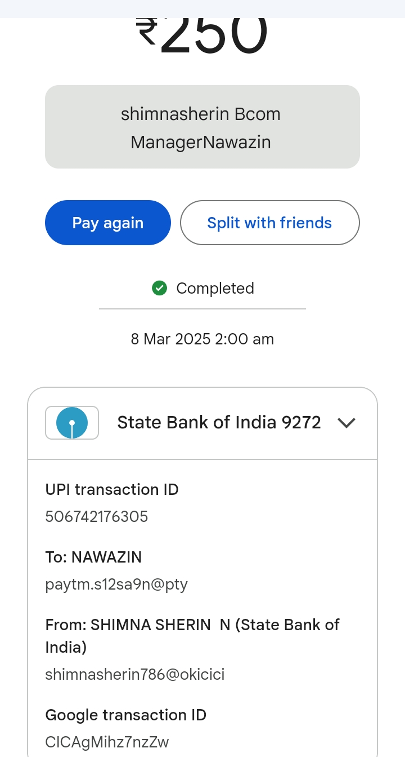Tap the green Completed checkmark icon
Screen dimensions: 405x757
(x=160, y=289)
